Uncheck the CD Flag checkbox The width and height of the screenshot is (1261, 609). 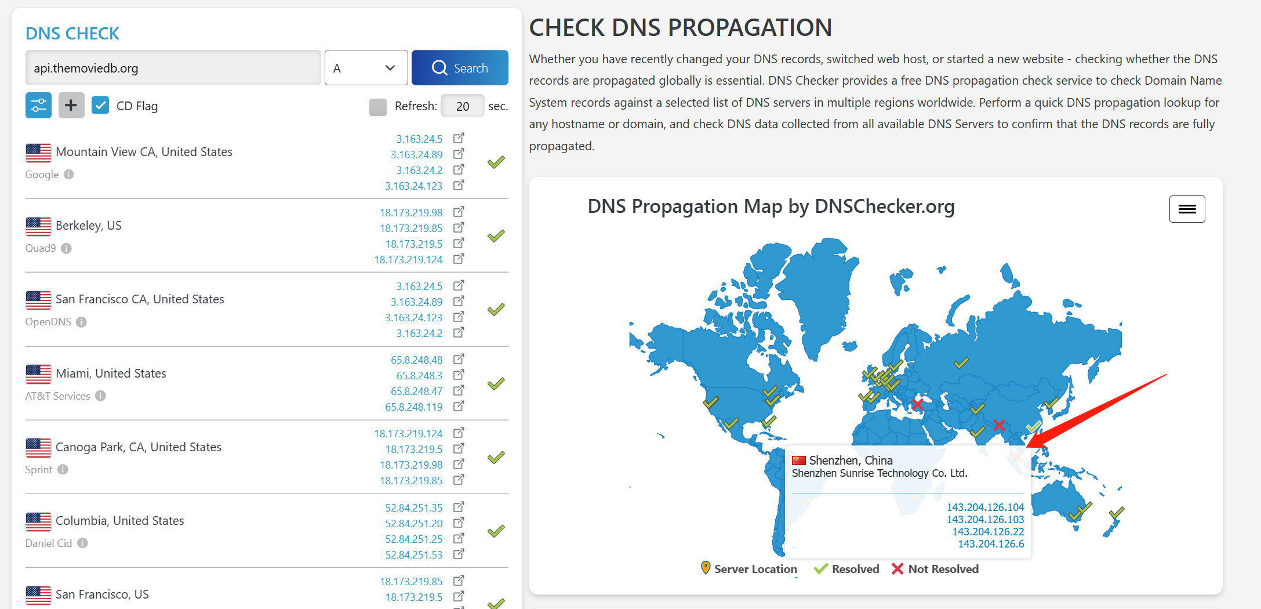click(100, 106)
